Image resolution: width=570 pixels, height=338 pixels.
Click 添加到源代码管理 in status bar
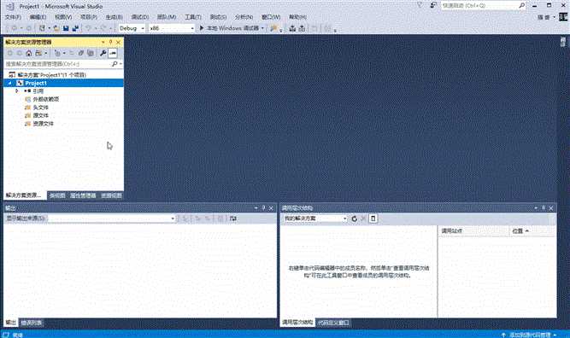pos(529,335)
